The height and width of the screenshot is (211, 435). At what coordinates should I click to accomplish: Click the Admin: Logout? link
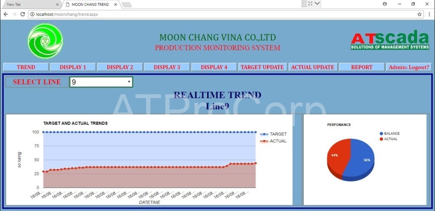(409, 67)
